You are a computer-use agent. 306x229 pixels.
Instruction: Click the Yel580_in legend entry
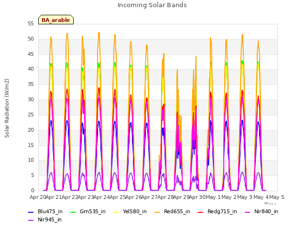pyautogui.click(x=130, y=211)
